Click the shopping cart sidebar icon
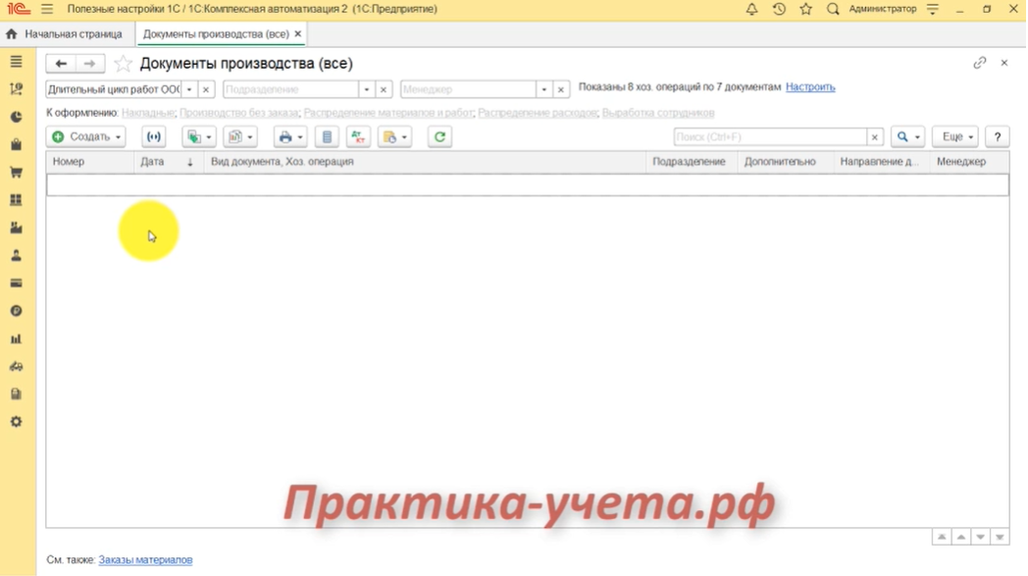The image size is (1028, 576). [16, 173]
